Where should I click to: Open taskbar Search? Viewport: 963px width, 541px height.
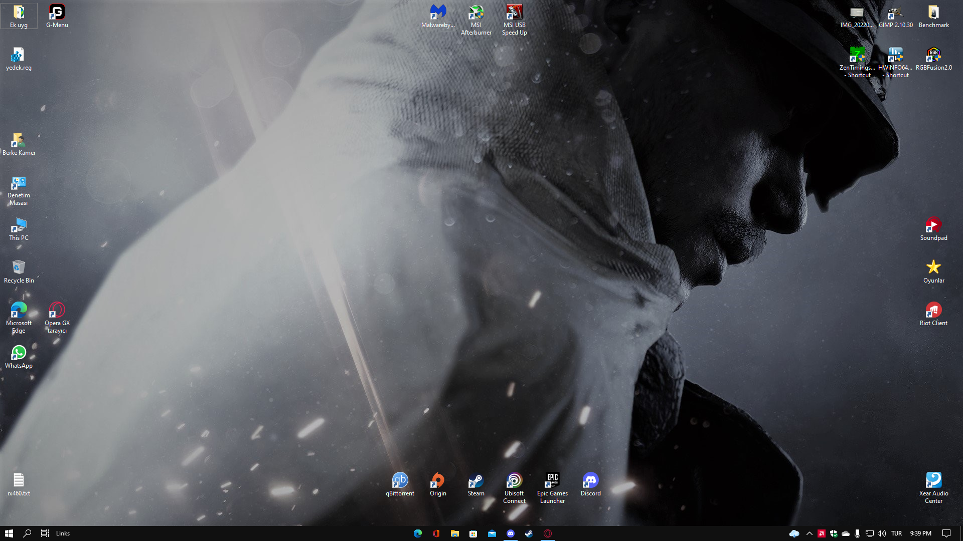[x=27, y=533]
